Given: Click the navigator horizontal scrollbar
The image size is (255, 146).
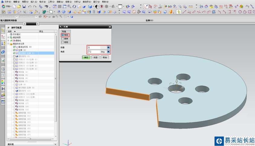Looking at the screenshot, I should (x=31, y=139).
